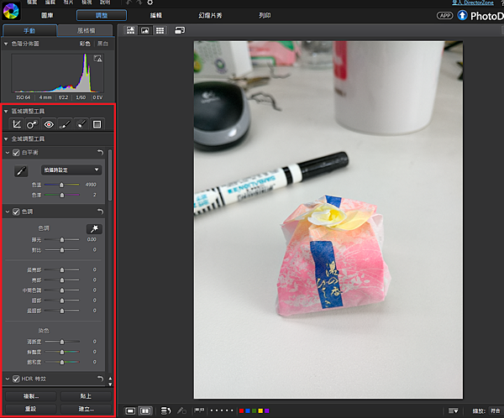This screenshot has width=504, height=418.
Task: Click the auto tone magic wand
Action: (x=94, y=229)
